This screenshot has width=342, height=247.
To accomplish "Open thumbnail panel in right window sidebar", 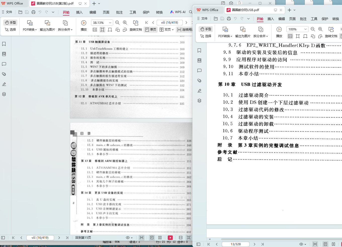I will point(199,60).
